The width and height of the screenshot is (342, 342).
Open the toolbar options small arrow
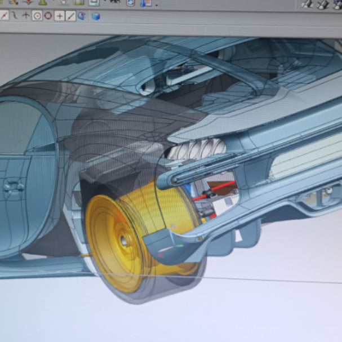tap(157, 5)
